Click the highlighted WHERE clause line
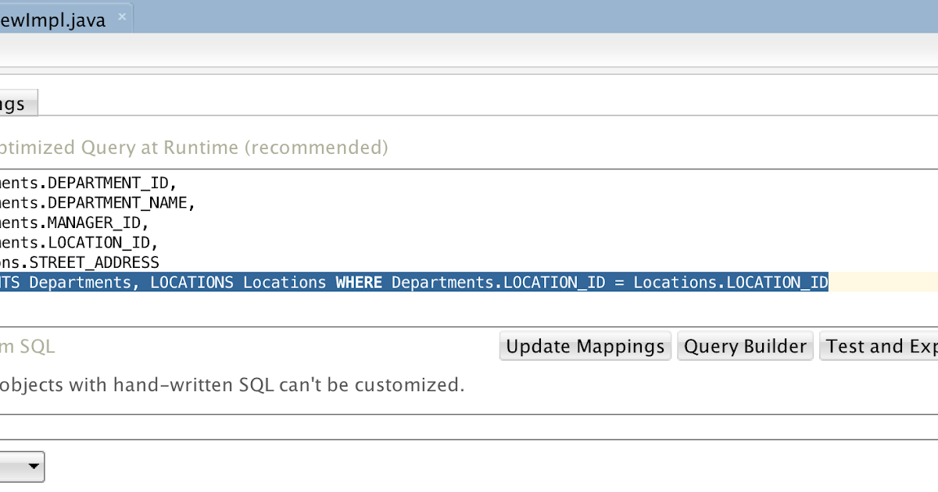Viewport: 938px width, 492px height. tap(414, 282)
